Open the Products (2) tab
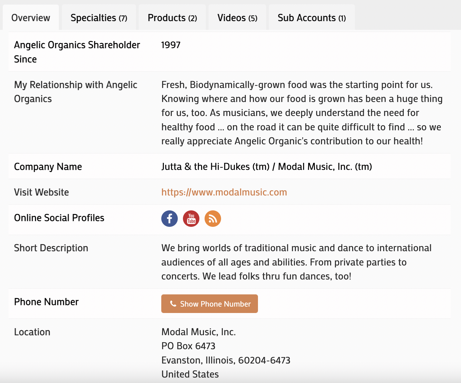 [x=172, y=18]
